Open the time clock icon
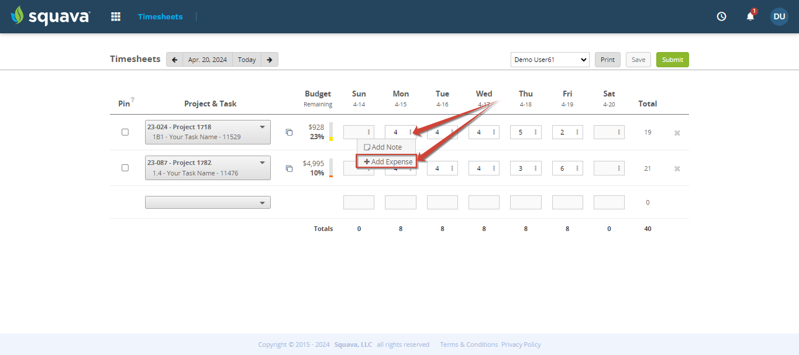The height and width of the screenshot is (355, 799). click(721, 16)
